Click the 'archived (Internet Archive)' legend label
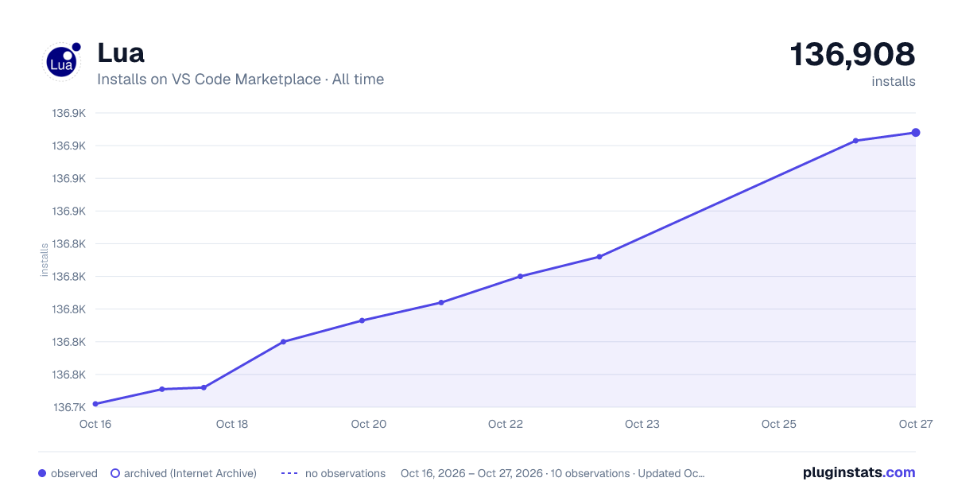 [x=190, y=473]
